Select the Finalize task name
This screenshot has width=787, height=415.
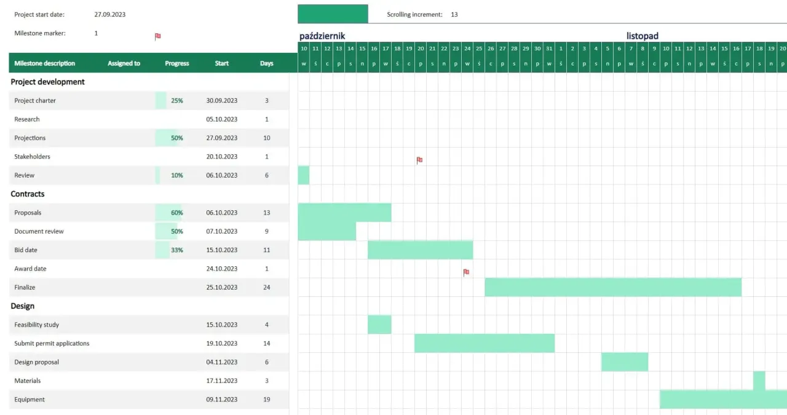[x=25, y=288]
